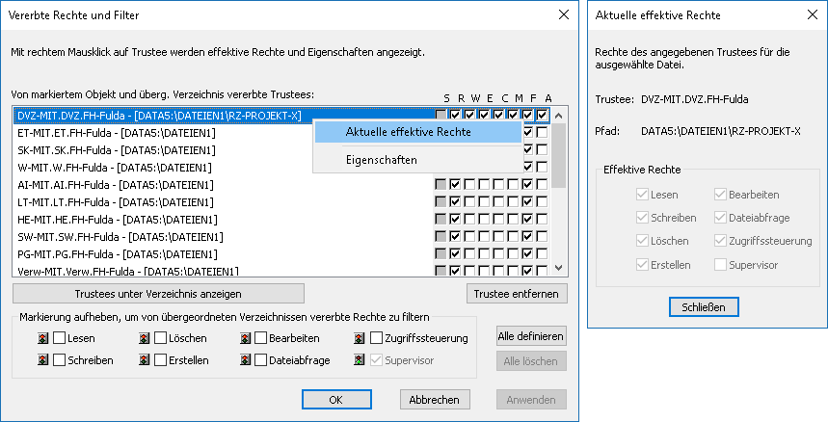Select Aktuelle effektive Rechte from the context menu

coord(408,132)
